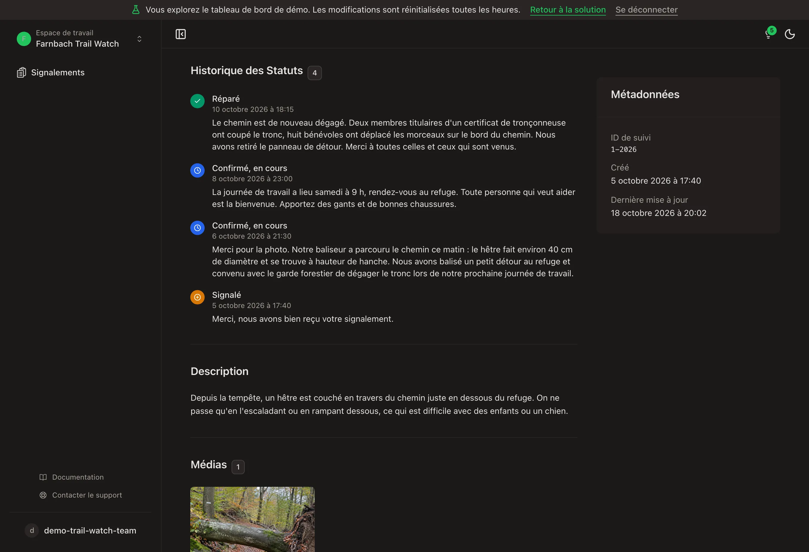Viewport: 809px width, 552px height.
Task: Click the Signalements clipboard icon
Action: coord(22,72)
